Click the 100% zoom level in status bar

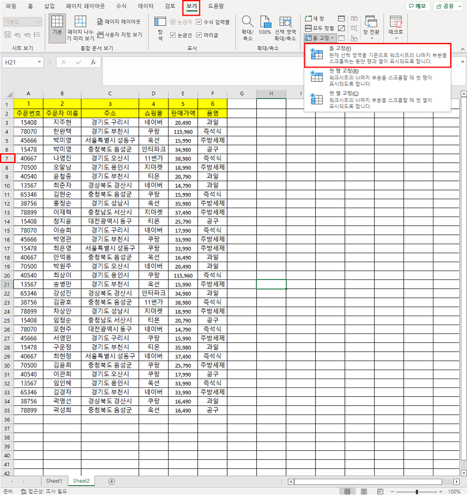tap(454, 492)
